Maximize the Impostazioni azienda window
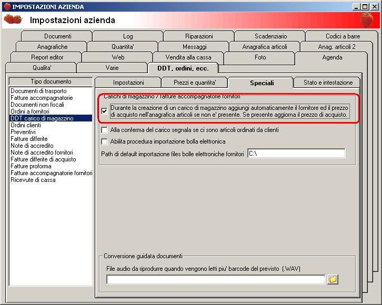Viewport: 382px width, 305px height. (365, 7)
